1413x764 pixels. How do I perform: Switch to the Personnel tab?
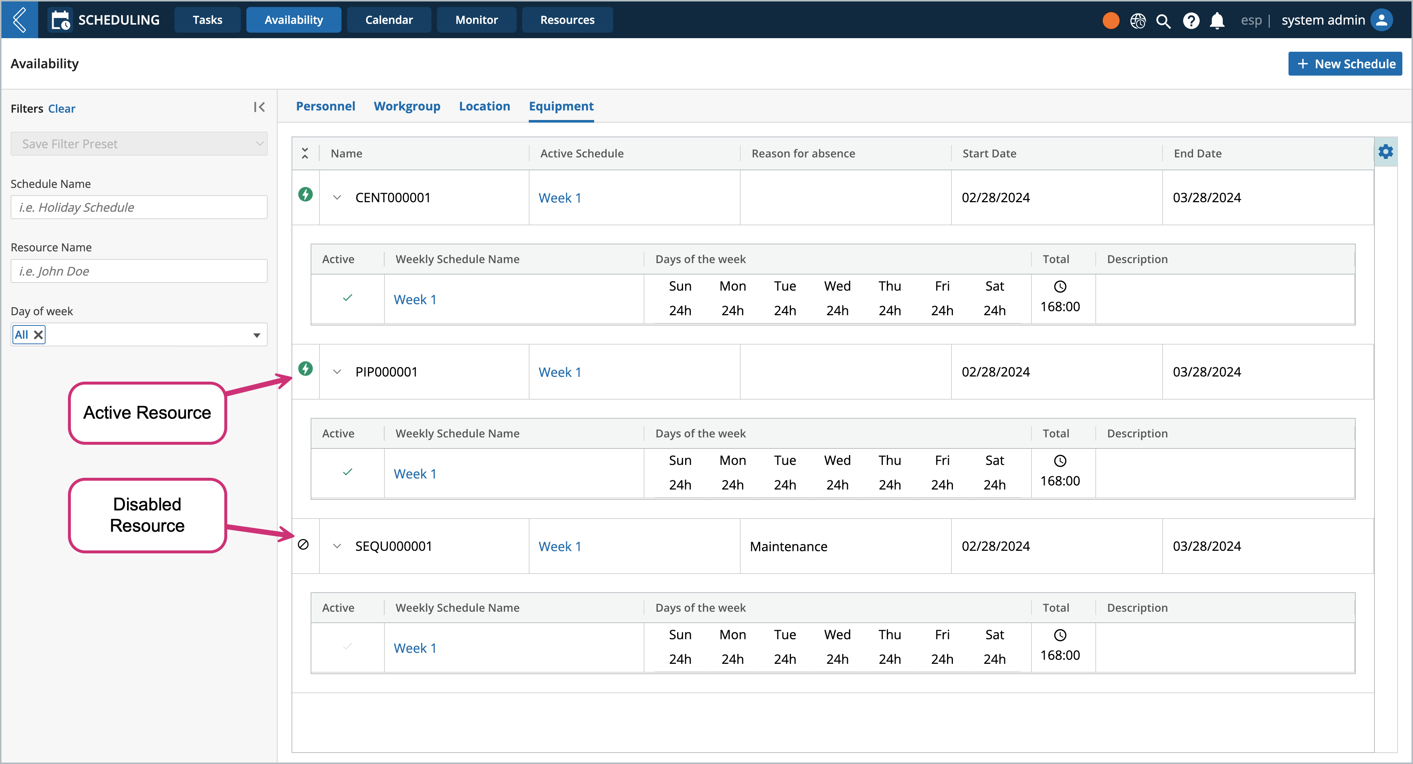[x=325, y=105]
